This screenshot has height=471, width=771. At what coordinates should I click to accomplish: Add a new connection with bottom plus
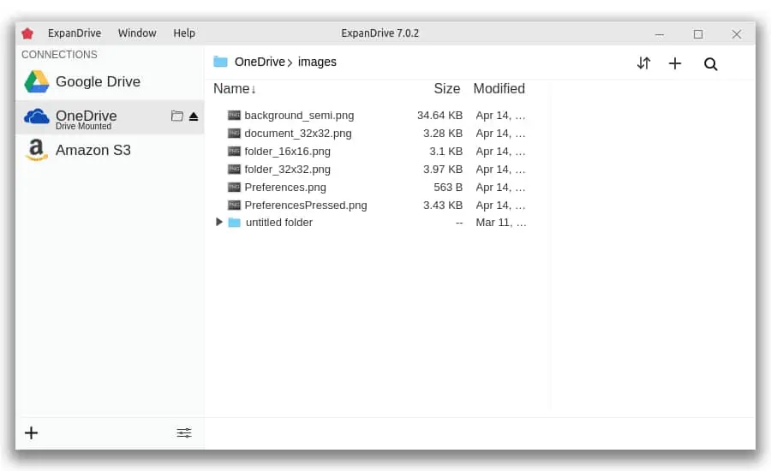[x=32, y=432]
